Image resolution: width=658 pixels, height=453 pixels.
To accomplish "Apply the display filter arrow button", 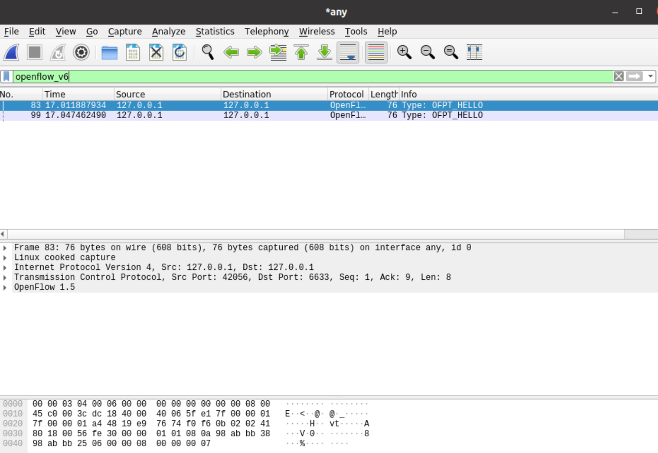I will pos(634,76).
